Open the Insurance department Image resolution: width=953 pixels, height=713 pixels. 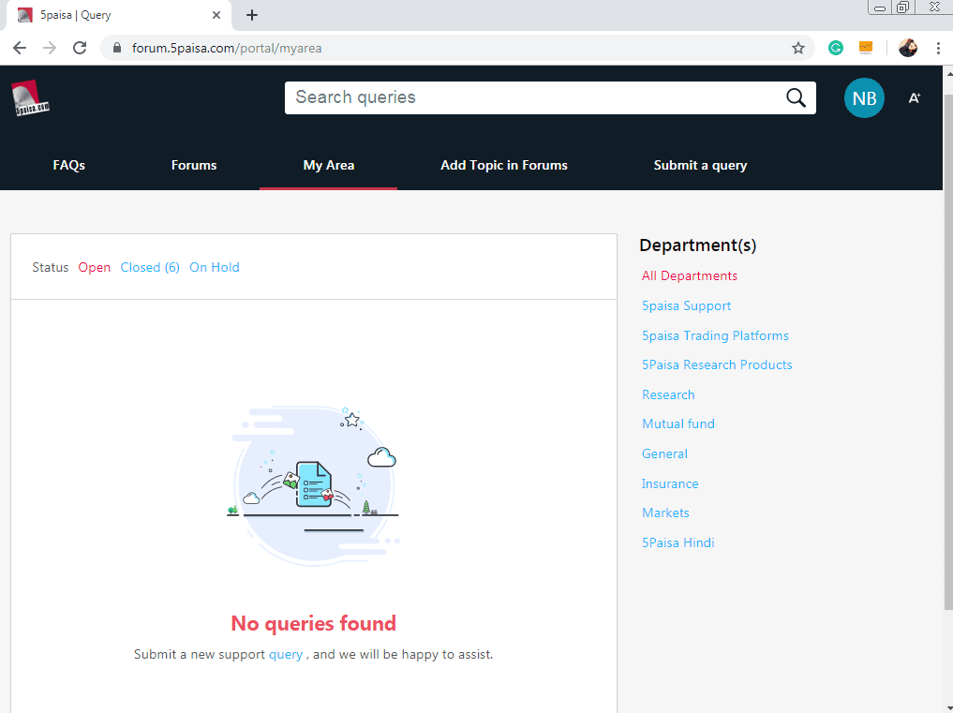pyautogui.click(x=670, y=483)
